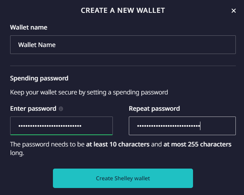Click the masked dots in Repeat password
244x195 pixels.
coord(168,126)
